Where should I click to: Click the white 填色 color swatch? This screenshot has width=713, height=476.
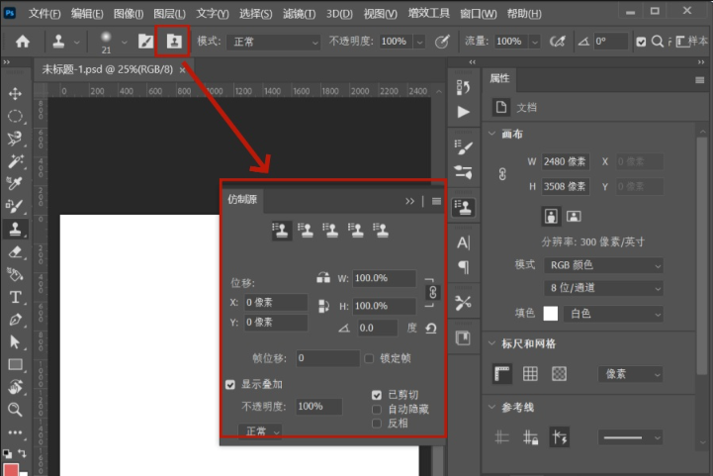click(550, 314)
